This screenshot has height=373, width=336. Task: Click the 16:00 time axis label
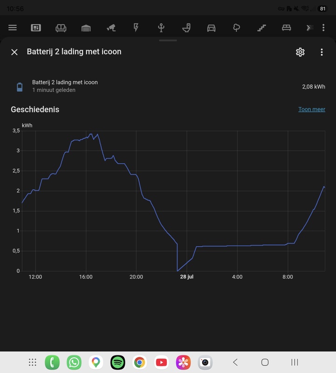(x=86, y=277)
